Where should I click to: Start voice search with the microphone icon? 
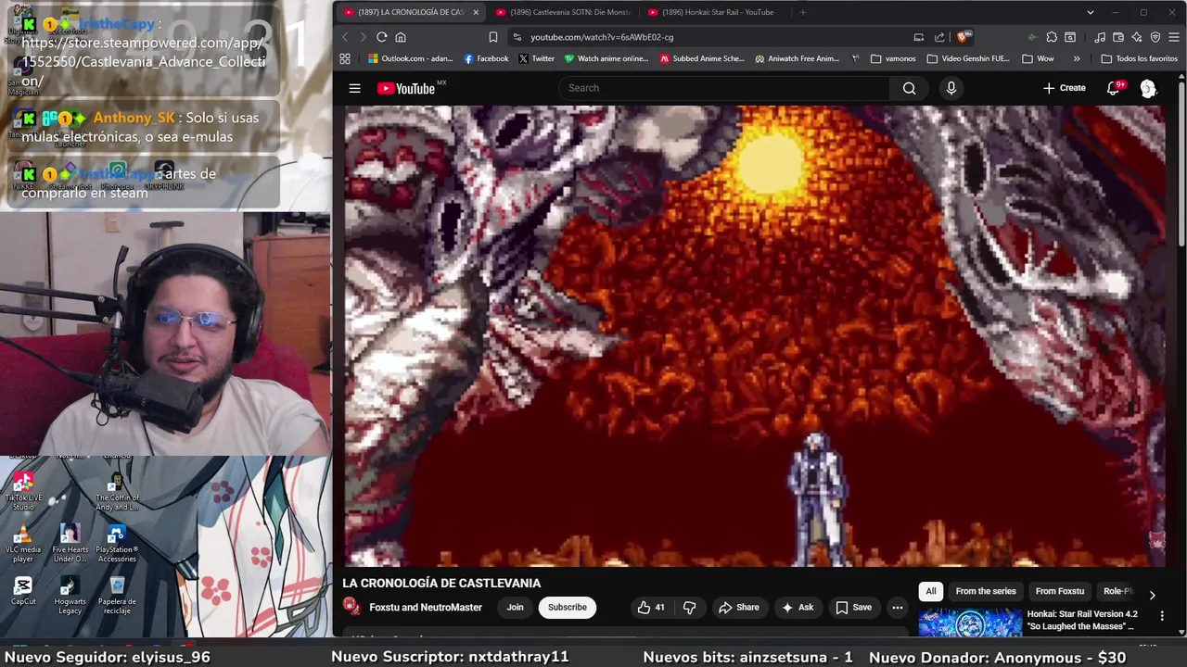click(x=951, y=88)
